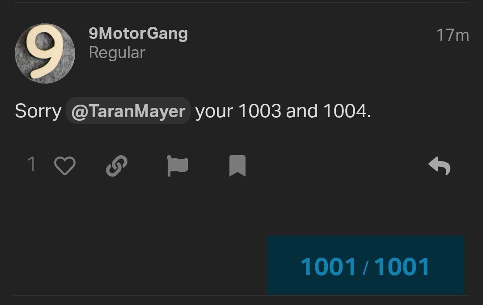This screenshot has height=305, width=483.
Task: Open 9MotorGang's number 9 avatar
Action: (45, 53)
